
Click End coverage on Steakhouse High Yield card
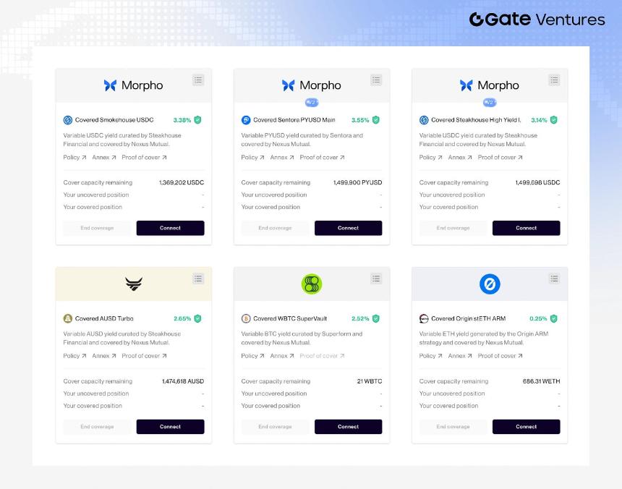[453, 228]
